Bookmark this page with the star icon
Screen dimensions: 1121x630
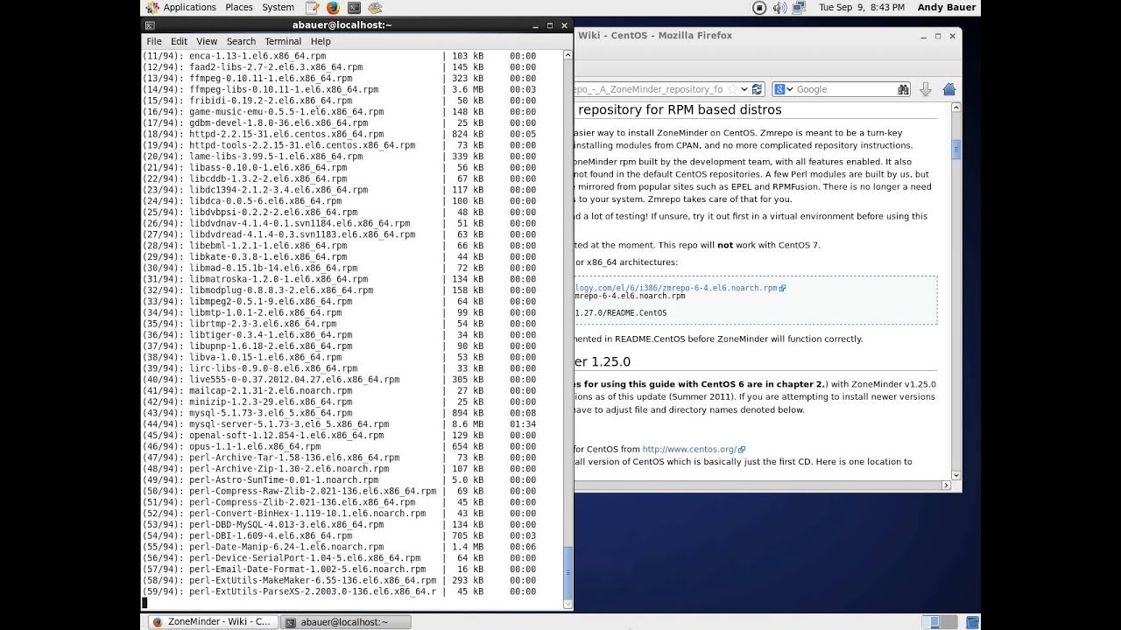click(x=733, y=89)
